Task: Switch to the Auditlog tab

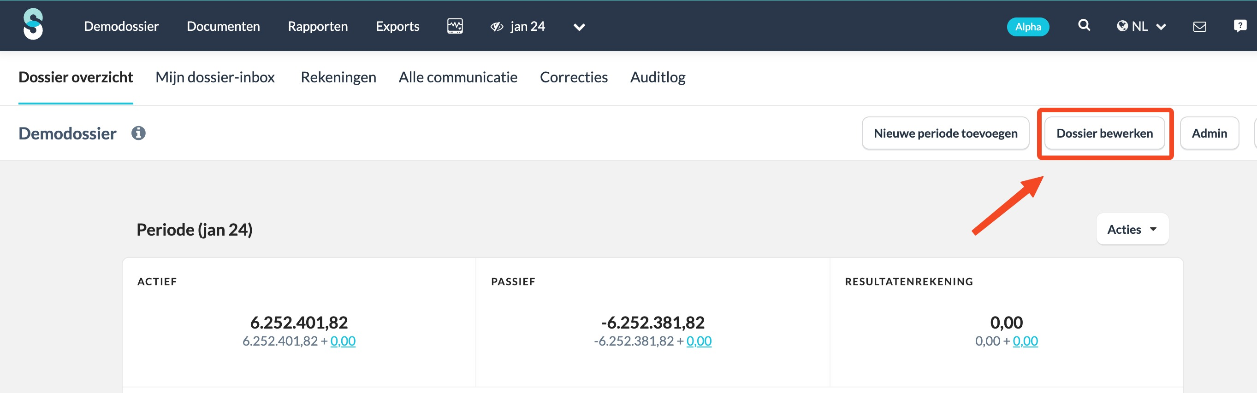Action: (657, 77)
